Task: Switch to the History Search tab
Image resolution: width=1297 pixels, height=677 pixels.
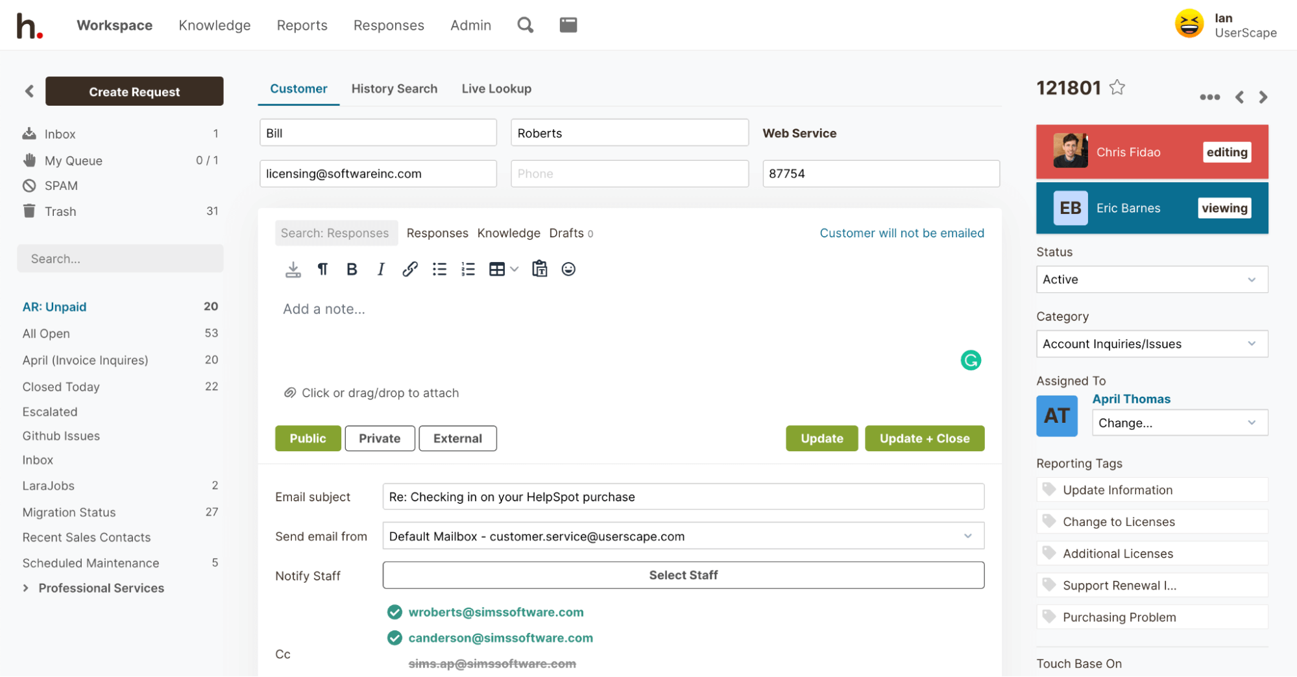Action: (x=394, y=89)
